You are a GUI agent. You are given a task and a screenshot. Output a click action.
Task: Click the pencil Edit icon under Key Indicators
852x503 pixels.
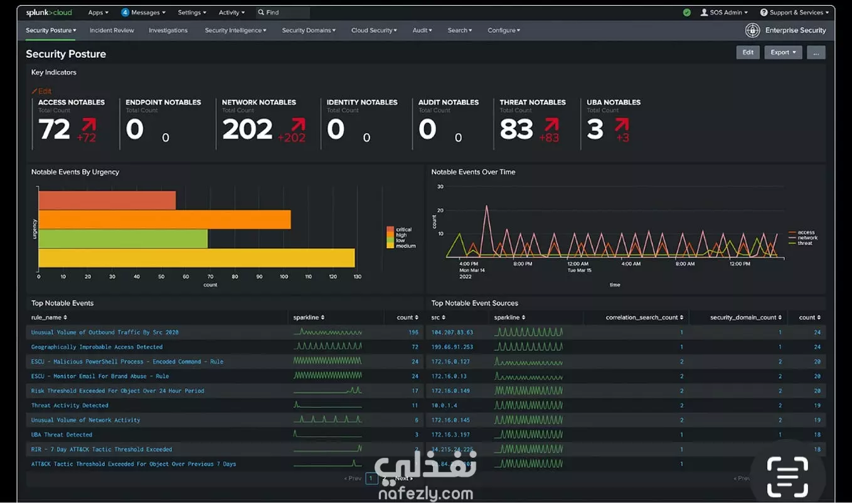coord(35,91)
